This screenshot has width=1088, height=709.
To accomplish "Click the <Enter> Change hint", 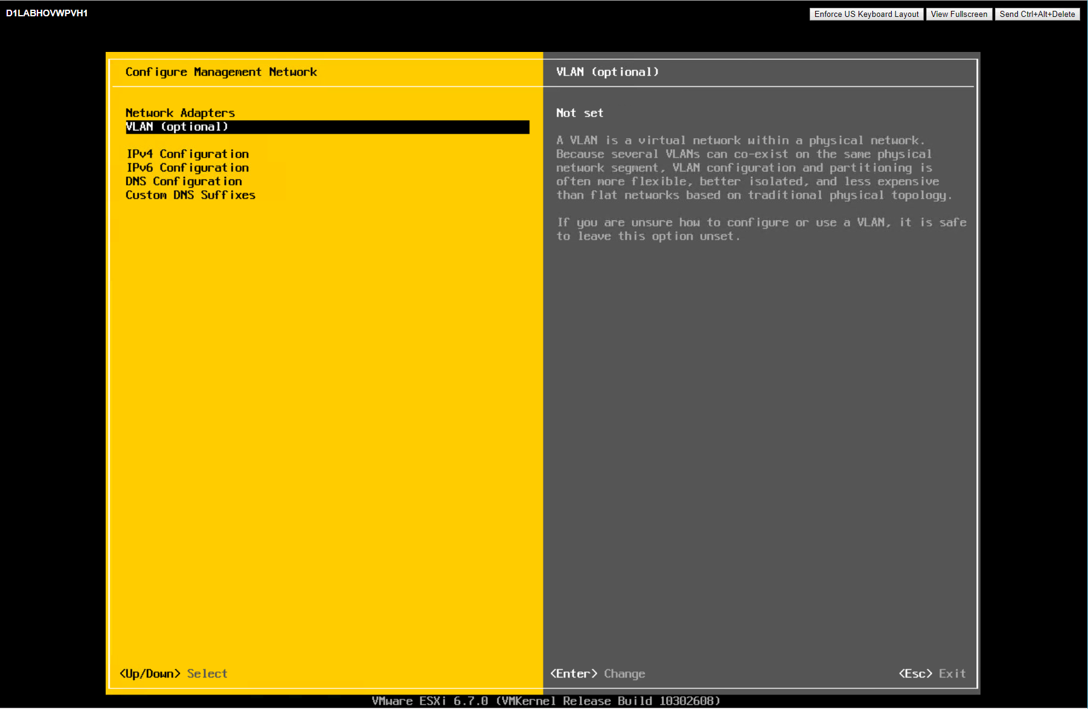I will tap(597, 673).
